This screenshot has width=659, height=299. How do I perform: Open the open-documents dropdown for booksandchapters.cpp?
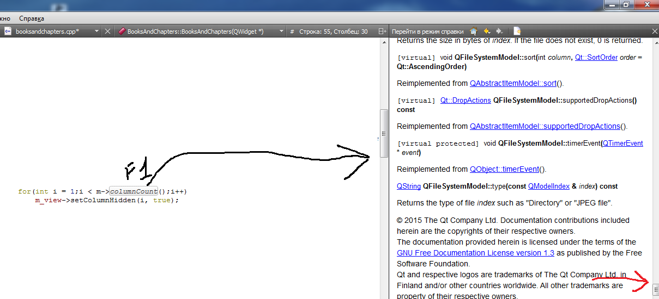[96, 32]
